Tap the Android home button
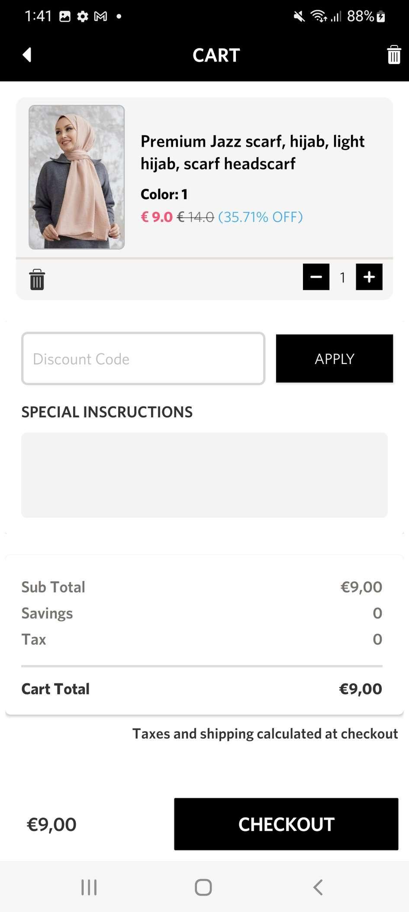Image resolution: width=409 pixels, height=912 pixels. 203,887
